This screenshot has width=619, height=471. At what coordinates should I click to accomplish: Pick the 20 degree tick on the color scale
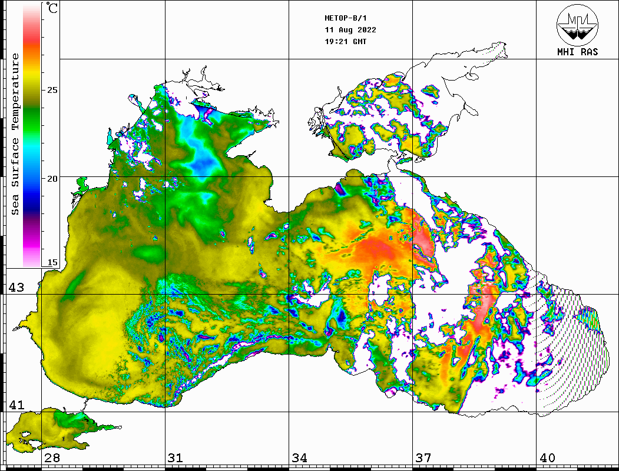pyautogui.click(x=52, y=178)
